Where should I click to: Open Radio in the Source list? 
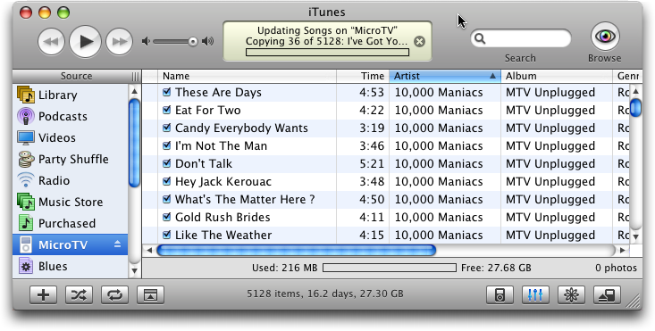click(71, 180)
